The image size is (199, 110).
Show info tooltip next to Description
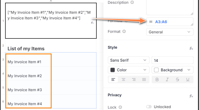(x=132, y=2)
